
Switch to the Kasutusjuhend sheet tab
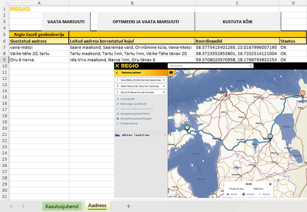pyautogui.click(x=62, y=206)
